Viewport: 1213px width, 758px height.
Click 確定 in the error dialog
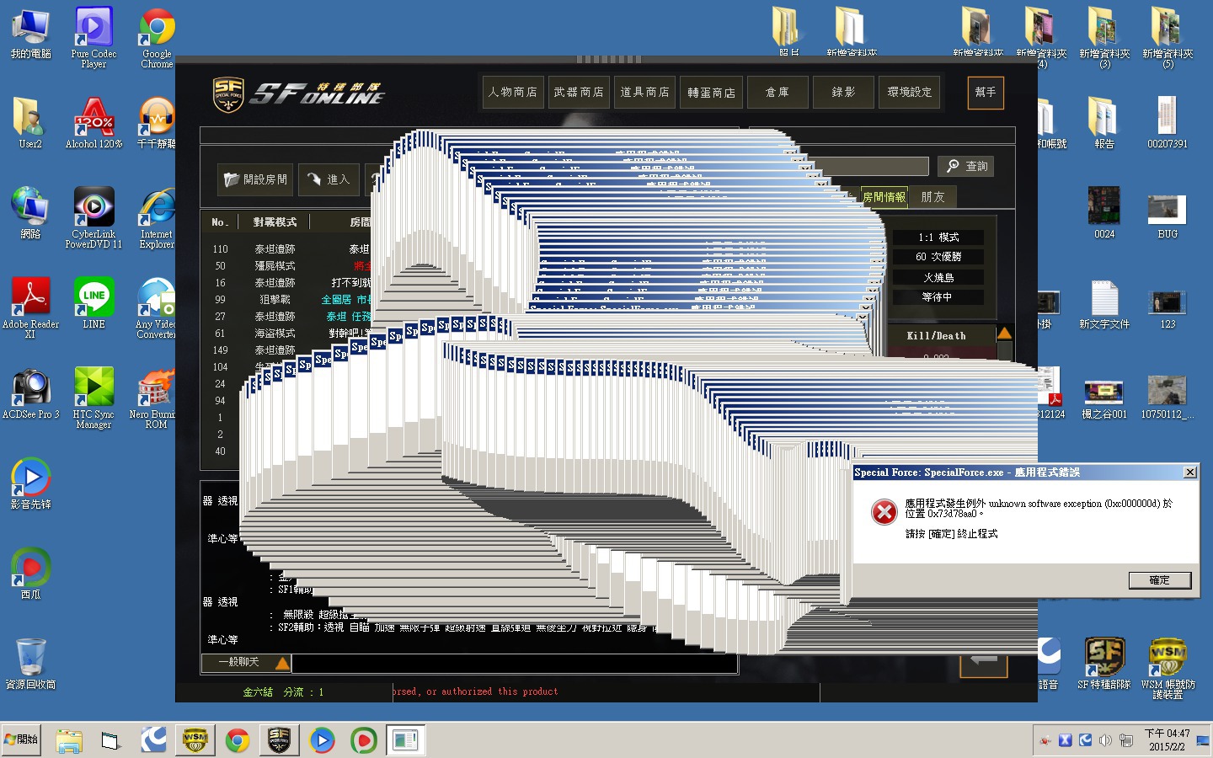1159,580
